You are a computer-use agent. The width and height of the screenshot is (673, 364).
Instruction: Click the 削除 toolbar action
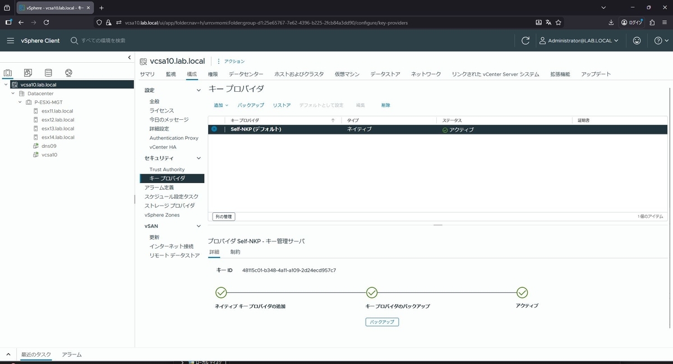coord(385,105)
